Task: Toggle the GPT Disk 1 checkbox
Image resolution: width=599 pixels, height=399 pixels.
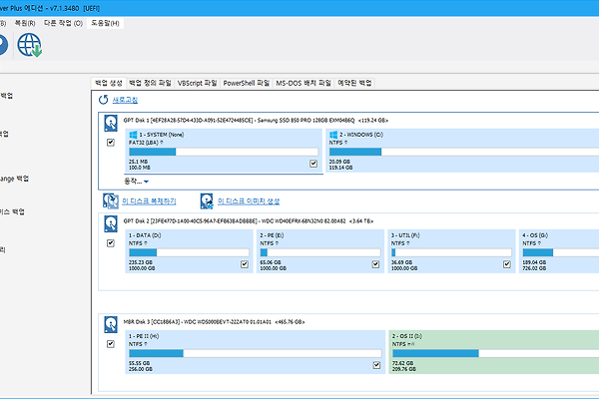Action: 110,143
